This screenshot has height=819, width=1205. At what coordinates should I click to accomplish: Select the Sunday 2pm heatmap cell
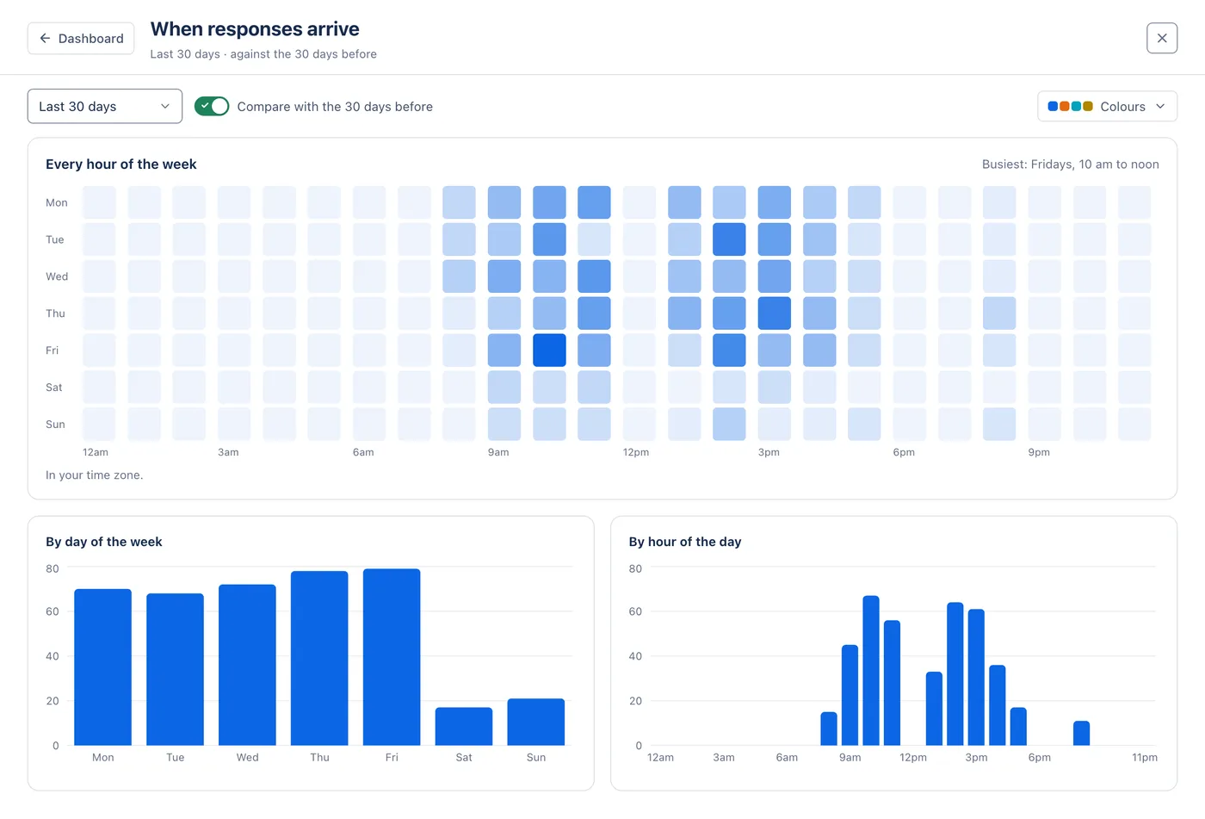pyautogui.click(x=729, y=425)
